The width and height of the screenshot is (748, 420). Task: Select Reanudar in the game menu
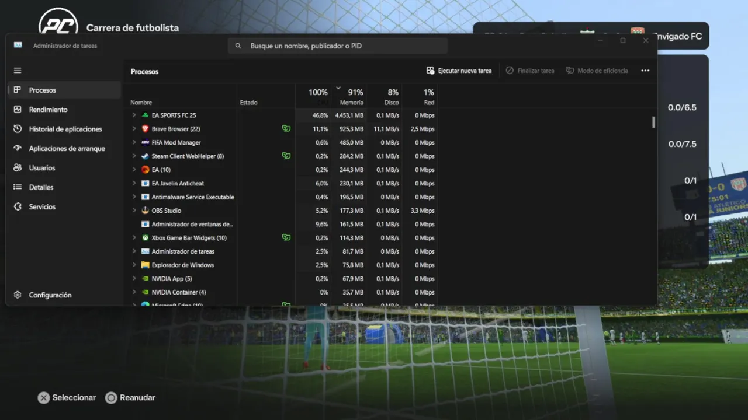click(x=130, y=398)
